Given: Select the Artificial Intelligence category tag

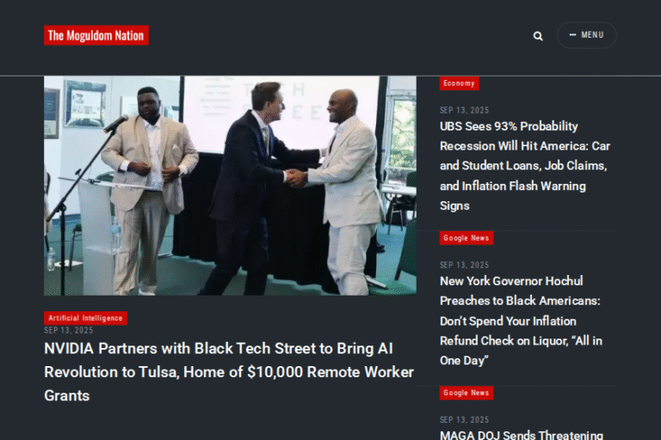Looking at the screenshot, I should pyautogui.click(x=85, y=318).
